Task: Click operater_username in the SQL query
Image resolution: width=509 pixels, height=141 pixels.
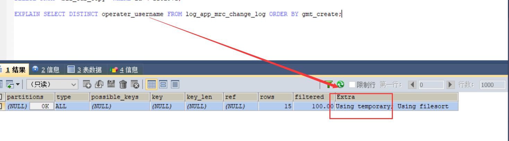Action: point(132,14)
